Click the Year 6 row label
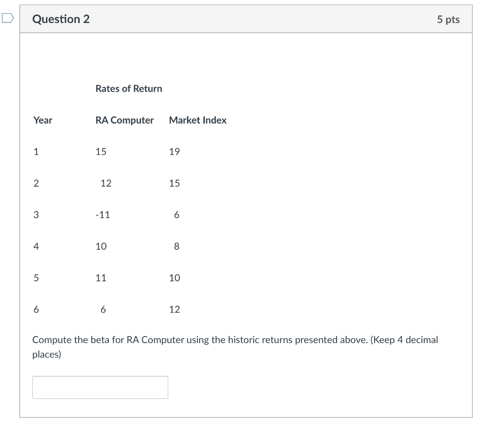This screenshot has width=480, height=432. (x=36, y=309)
